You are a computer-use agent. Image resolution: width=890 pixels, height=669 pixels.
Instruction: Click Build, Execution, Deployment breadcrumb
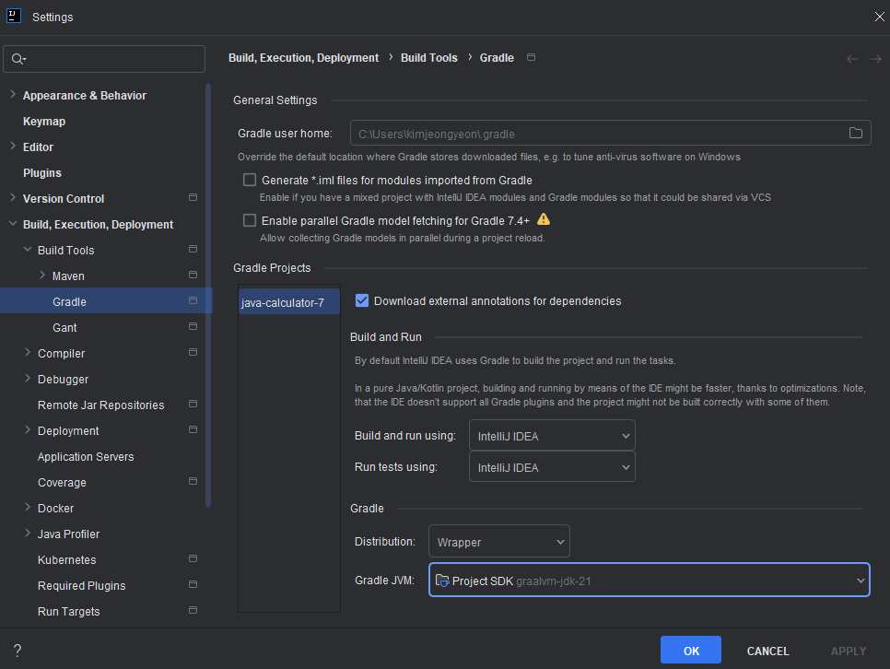point(303,58)
